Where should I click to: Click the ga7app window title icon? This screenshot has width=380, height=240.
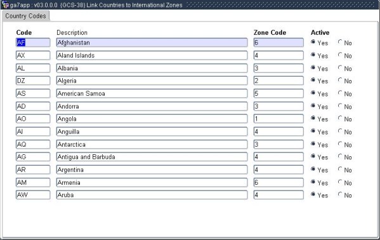tap(5, 4)
